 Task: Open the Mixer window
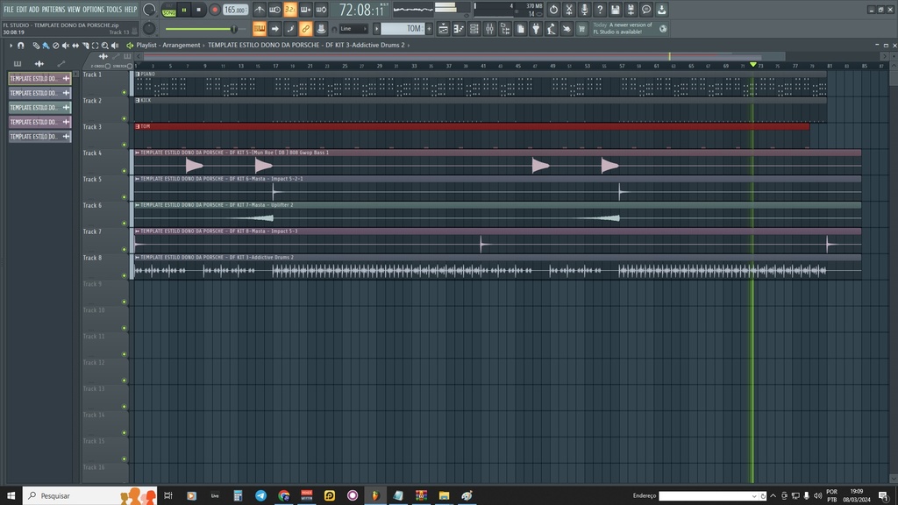(489, 29)
